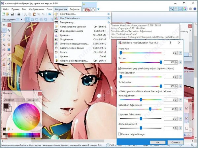
Task: Select the Clone Stamp tool
Action: (4, 64)
